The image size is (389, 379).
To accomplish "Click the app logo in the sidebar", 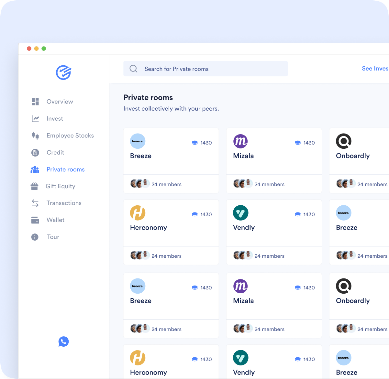I will click(x=63, y=72).
